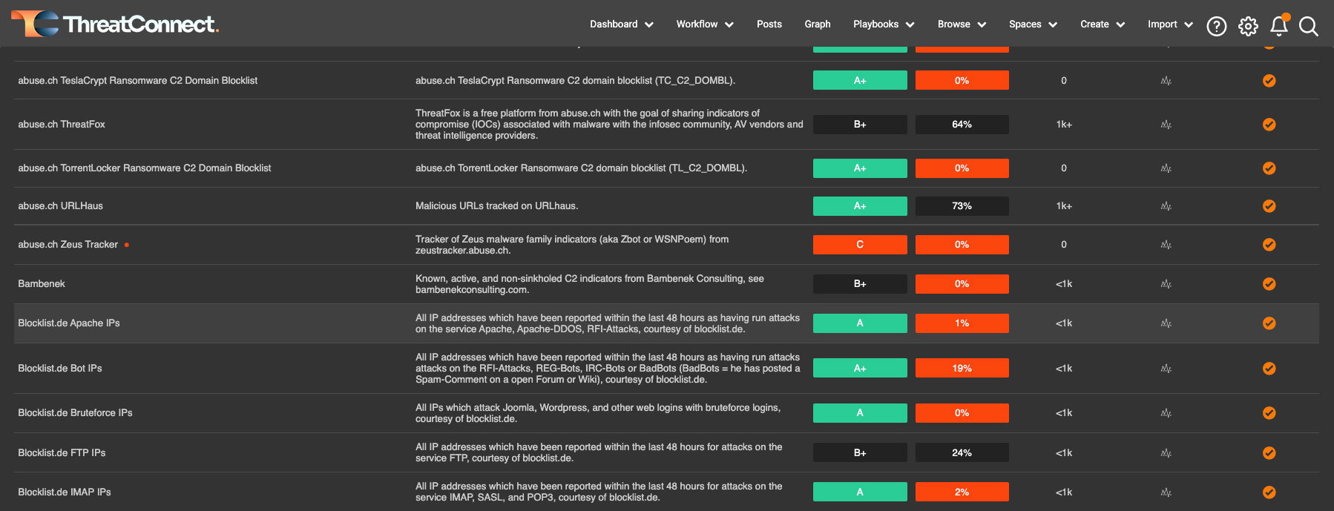Toggle the active checkmark for abuse.ch Zeus Tracker

tap(1269, 245)
